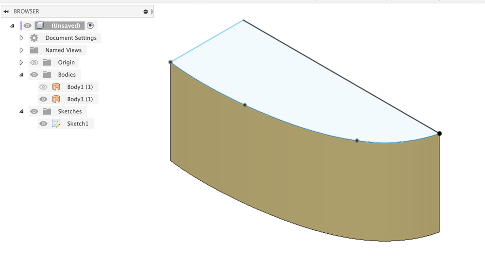Image resolution: width=485 pixels, height=260 pixels.
Task: Click the Named Views folder icon
Action: point(34,50)
